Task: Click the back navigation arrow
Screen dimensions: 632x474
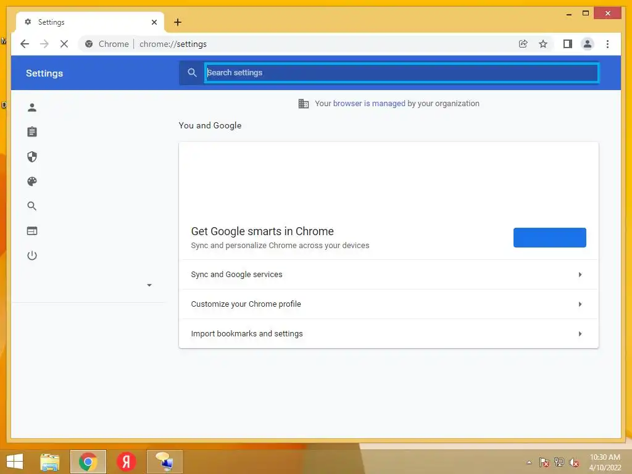Action: coord(25,44)
